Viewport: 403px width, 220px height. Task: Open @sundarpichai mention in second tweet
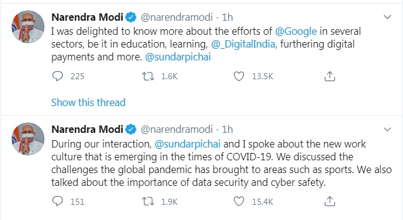(188, 144)
